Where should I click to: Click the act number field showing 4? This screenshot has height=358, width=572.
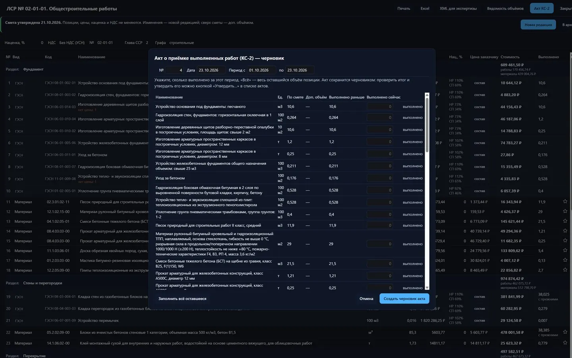(x=175, y=70)
